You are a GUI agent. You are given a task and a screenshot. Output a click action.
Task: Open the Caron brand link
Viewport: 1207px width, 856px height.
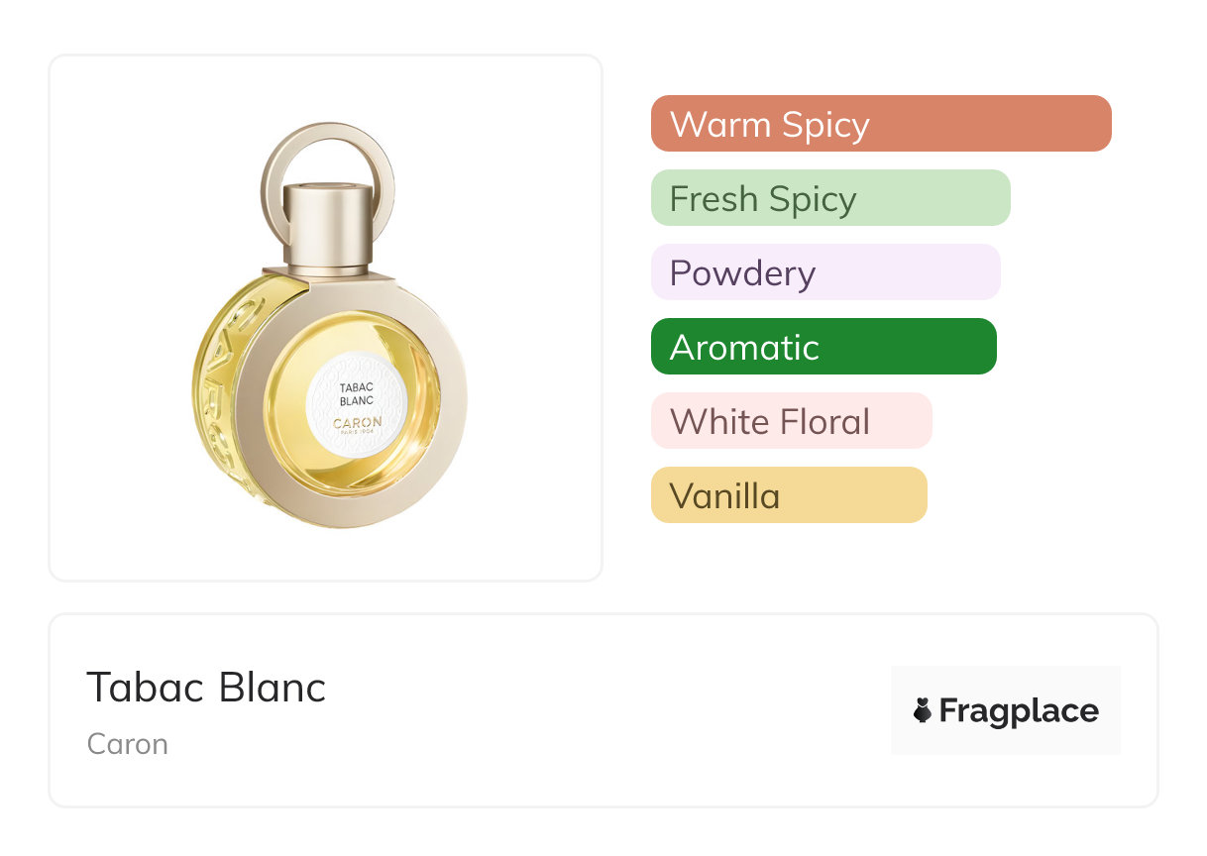click(128, 744)
